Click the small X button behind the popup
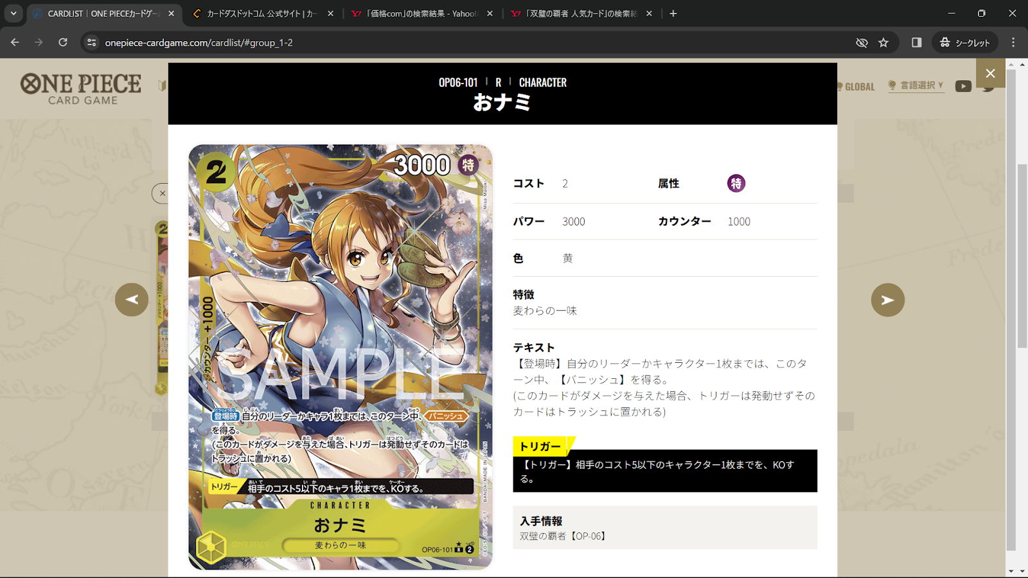1028x578 pixels. (162, 193)
